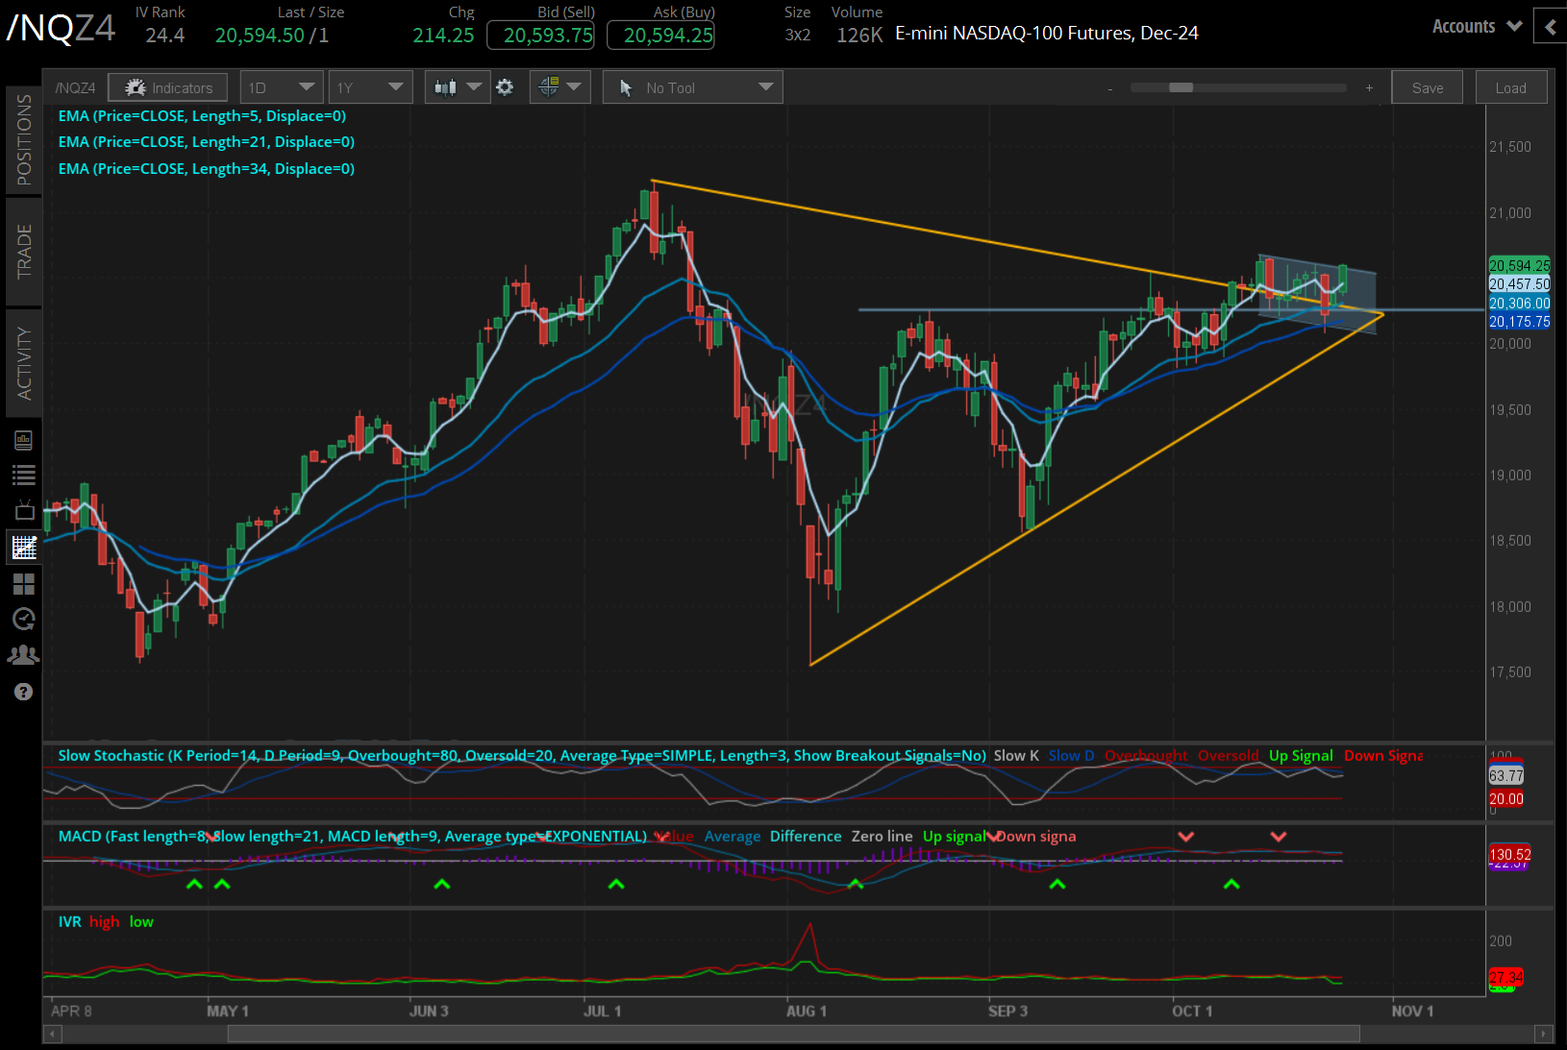Click the Last price 20,594.50
This screenshot has width=1567, height=1050.
tap(260, 36)
